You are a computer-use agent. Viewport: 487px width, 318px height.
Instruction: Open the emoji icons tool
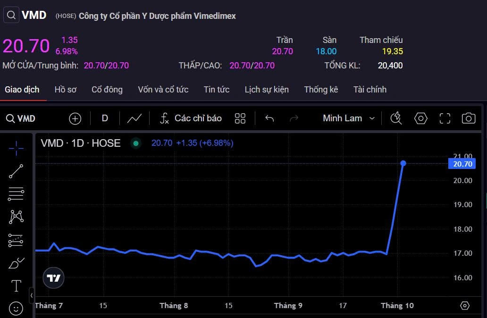[16, 309]
